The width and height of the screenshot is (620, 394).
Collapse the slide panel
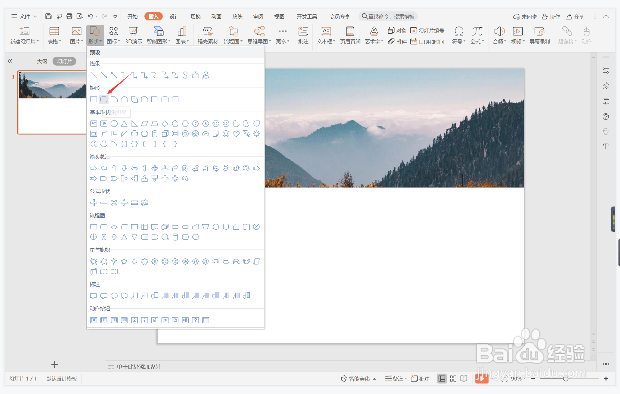tap(10, 61)
